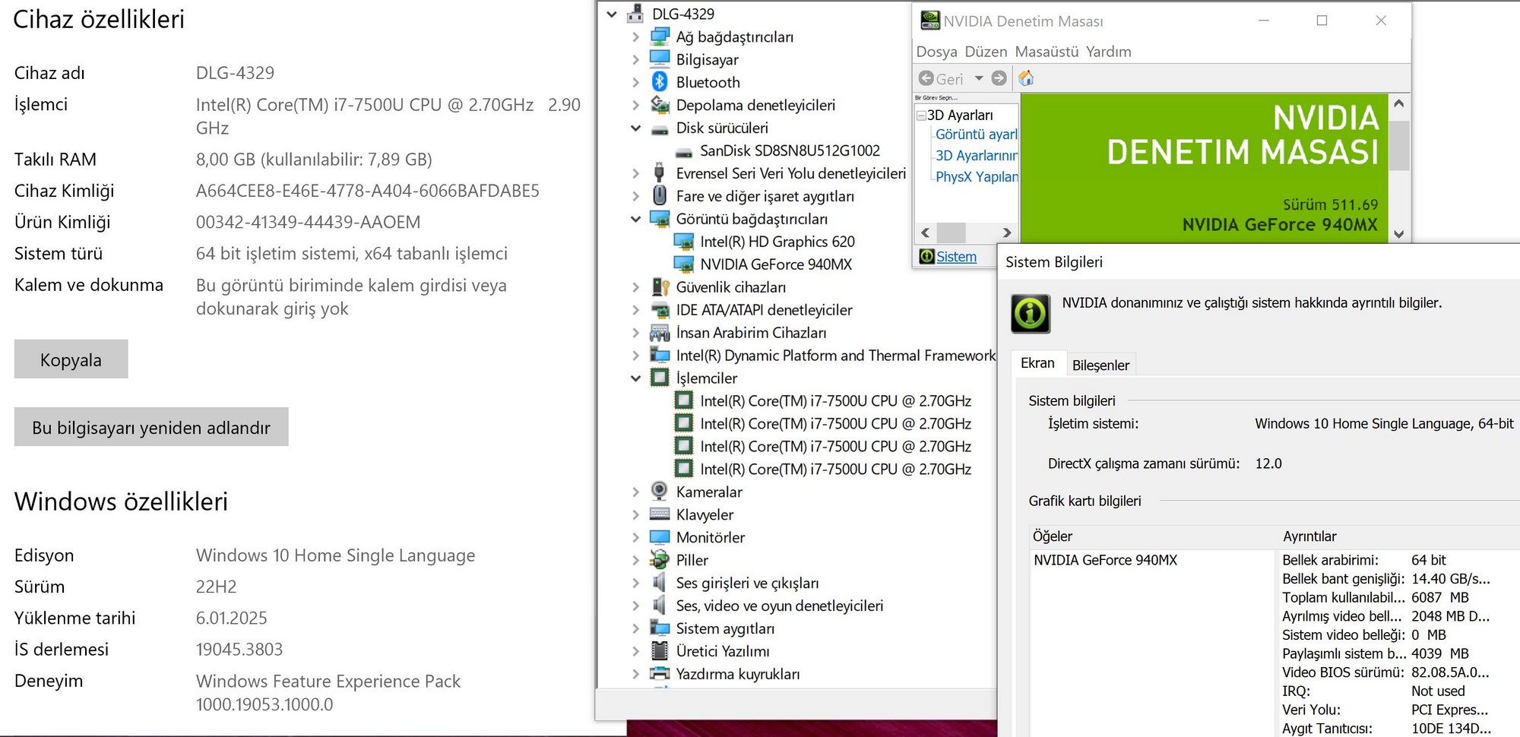
Task: Click the Intel(R) HD Graphics 620 icon
Action: (684, 242)
